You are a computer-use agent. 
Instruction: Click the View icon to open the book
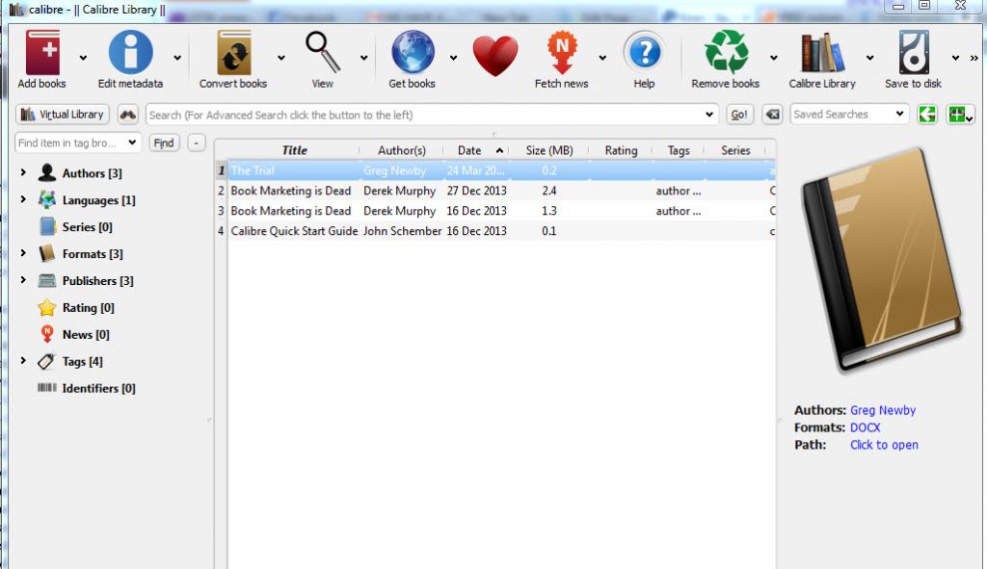point(321,53)
